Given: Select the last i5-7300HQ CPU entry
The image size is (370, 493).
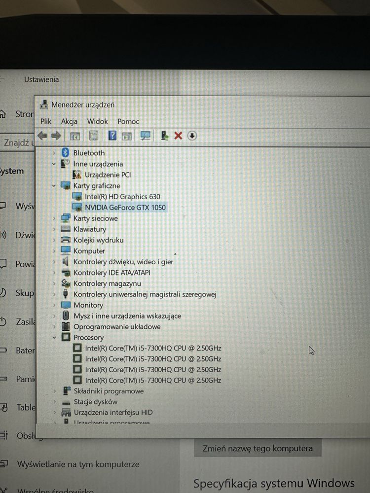Looking at the screenshot, I should (x=153, y=380).
